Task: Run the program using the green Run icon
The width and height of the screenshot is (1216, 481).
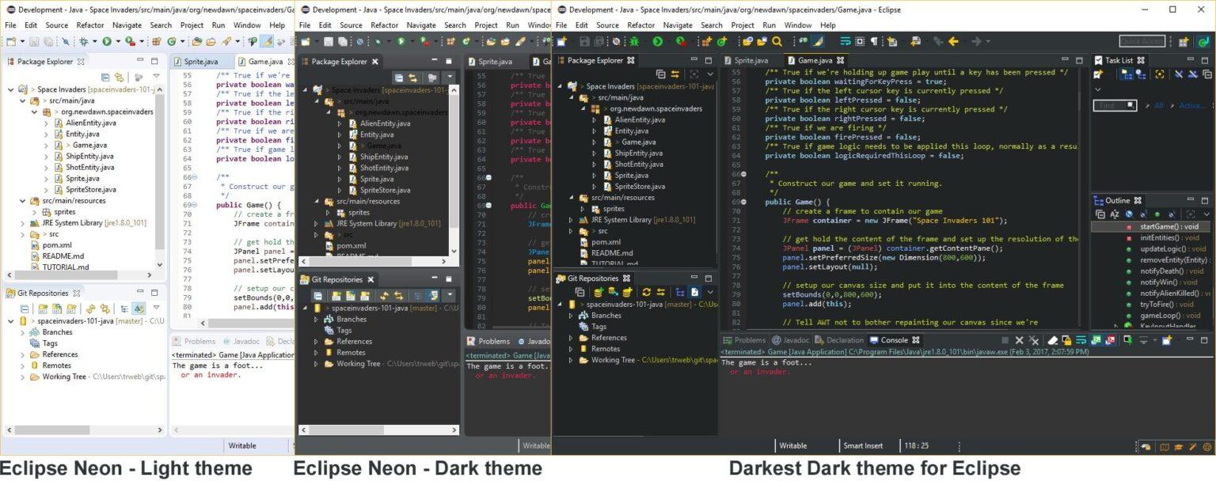Action: [x=659, y=40]
